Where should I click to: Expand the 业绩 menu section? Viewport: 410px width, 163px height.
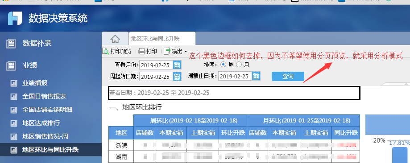[x=29, y=66]
